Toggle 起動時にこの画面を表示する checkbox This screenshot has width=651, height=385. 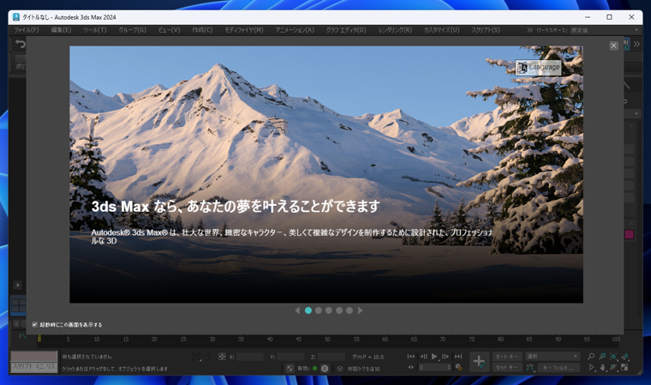click(x=35, y=324)
